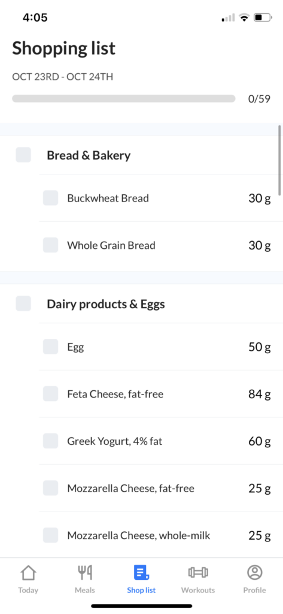Switch to the Workouts tab label
The width and height of the screenshot is (283, 614).
[198, 590]
